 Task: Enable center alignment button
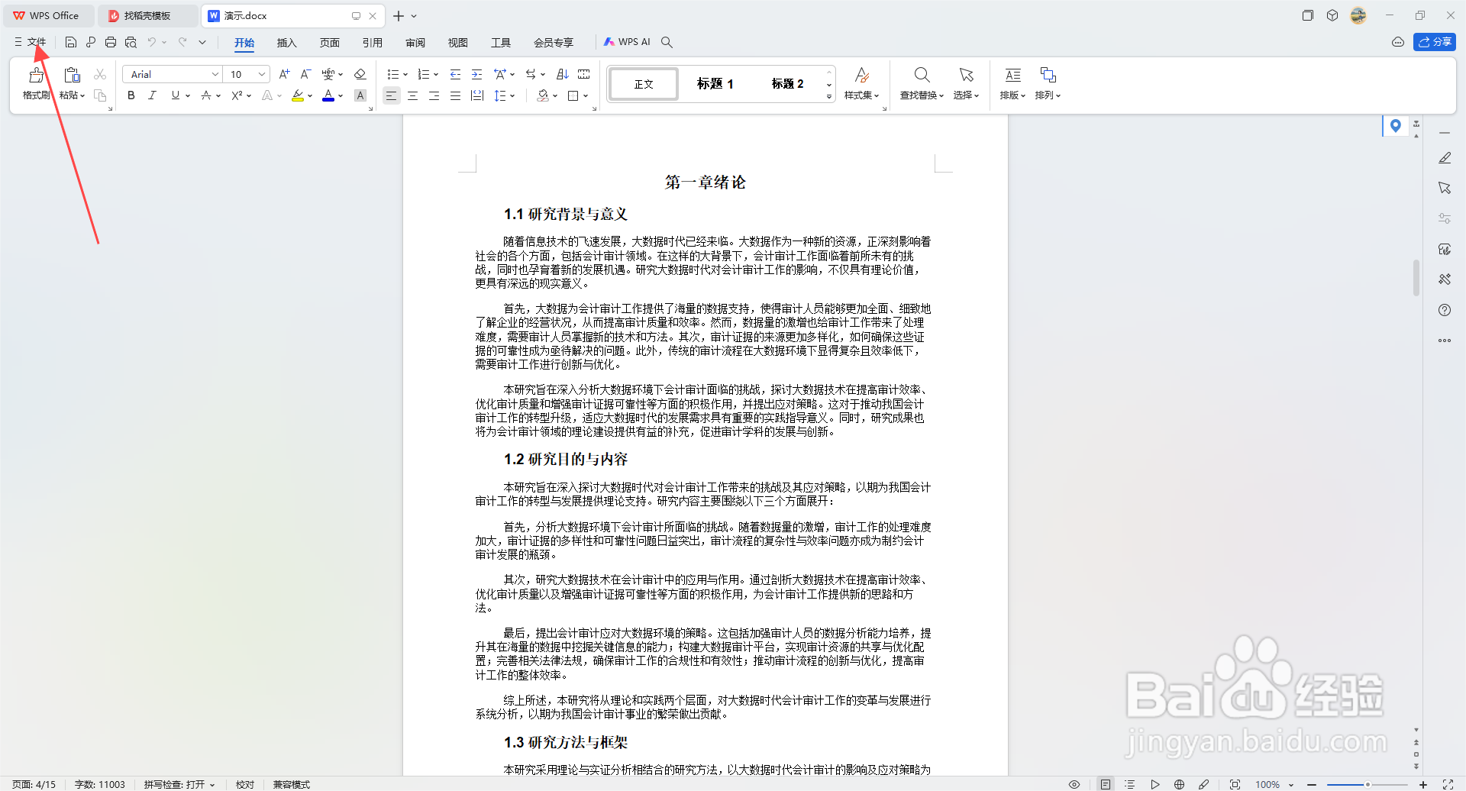tap(412, 95)
